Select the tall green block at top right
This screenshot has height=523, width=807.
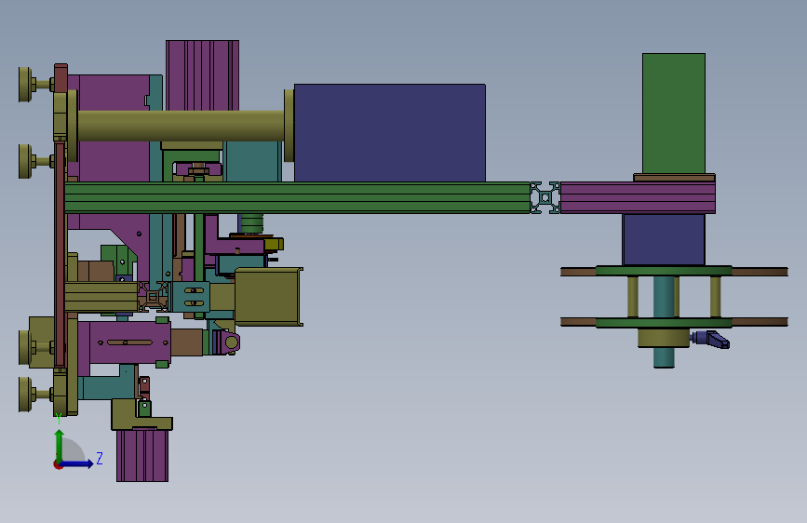pyautogui.click(x=674, y=114)
